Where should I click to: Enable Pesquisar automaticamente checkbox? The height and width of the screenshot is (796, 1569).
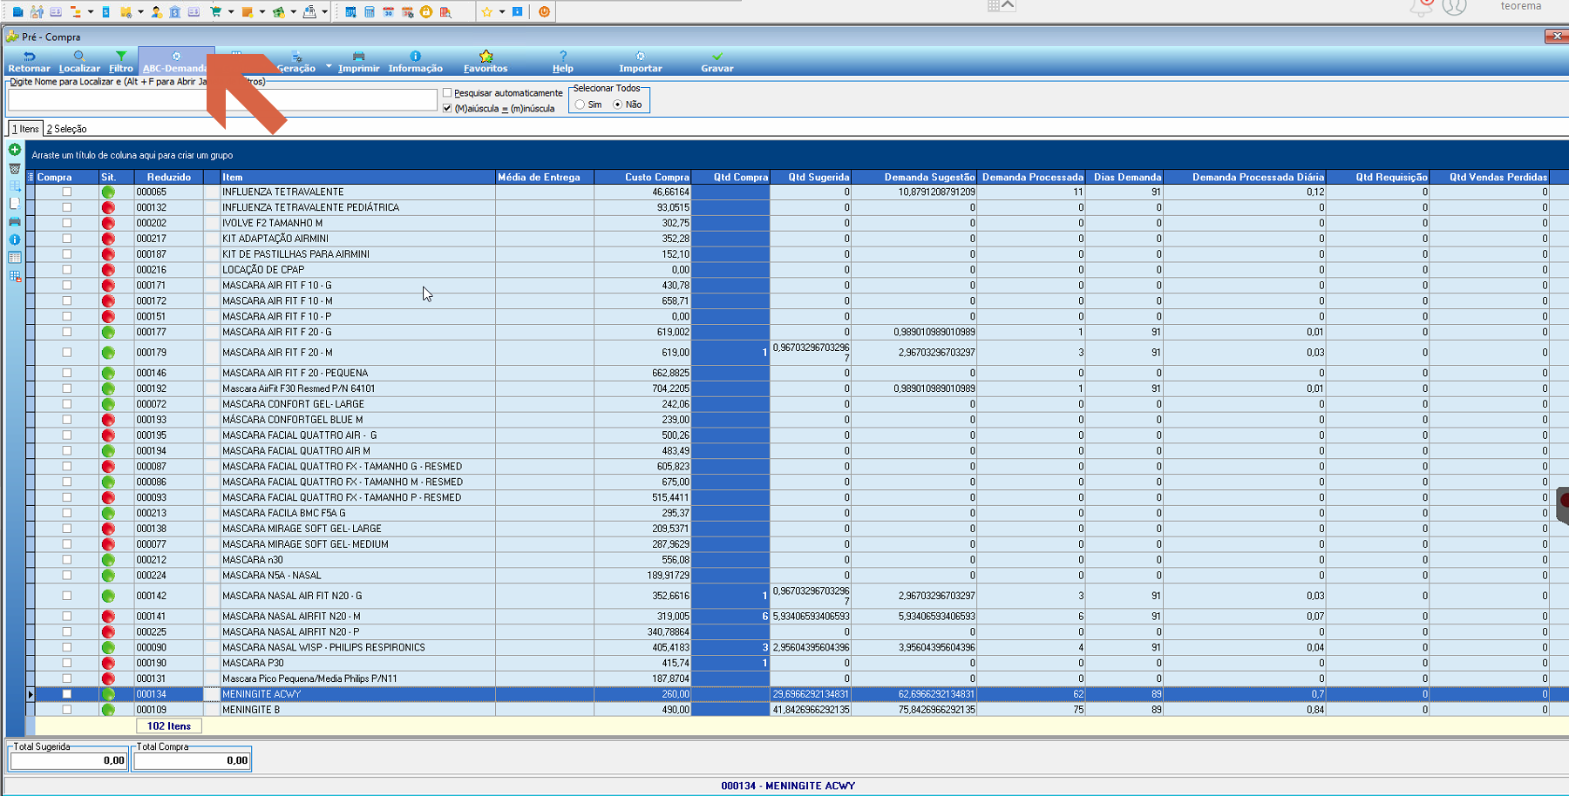point(447,93)
